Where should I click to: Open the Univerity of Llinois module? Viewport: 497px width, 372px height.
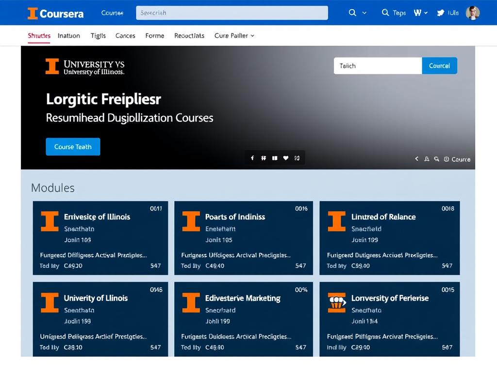click(x=100, y=319)
